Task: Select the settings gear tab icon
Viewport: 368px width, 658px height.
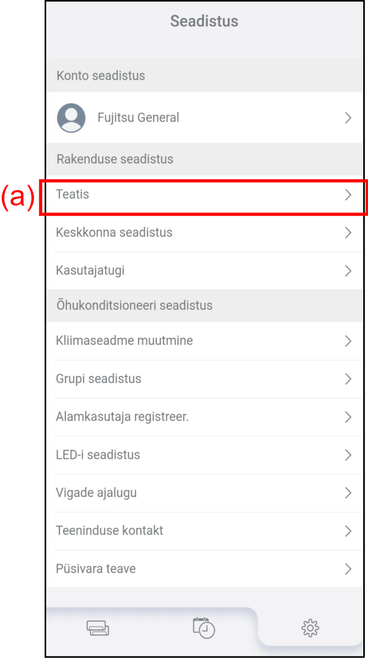Action: pos(310,628)
